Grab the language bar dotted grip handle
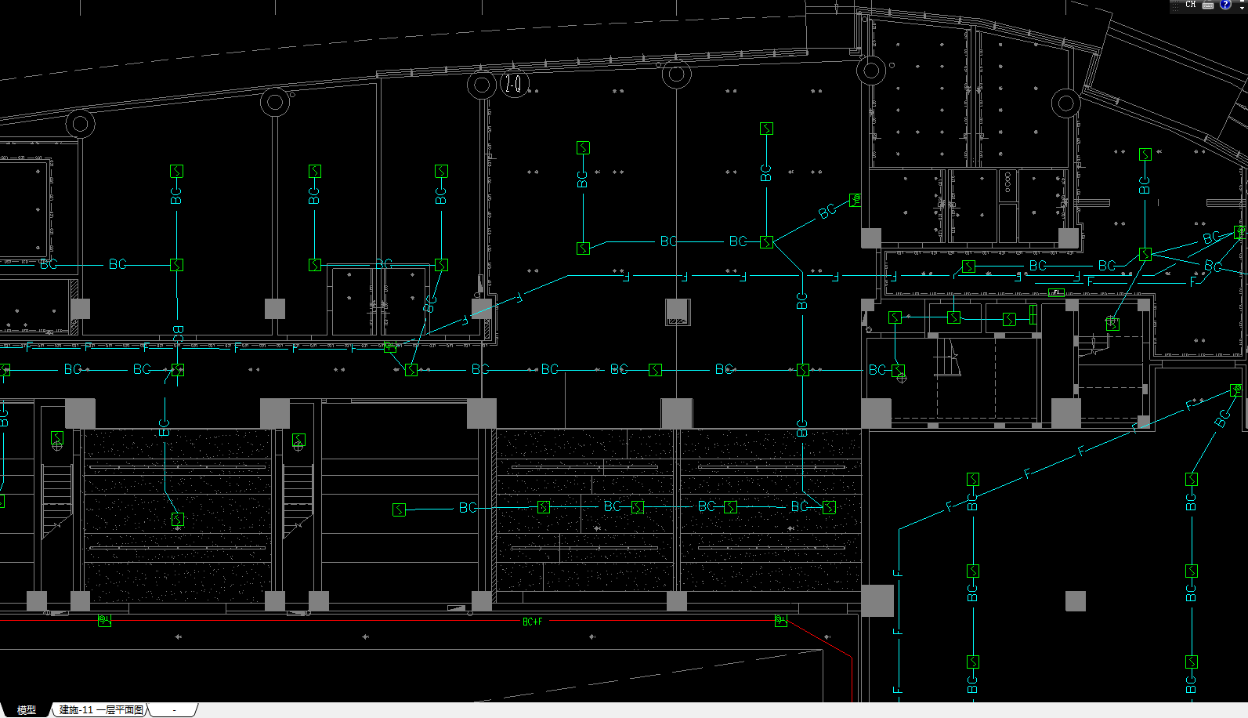Screen dimensions: 1248x718 point(1176,5)
